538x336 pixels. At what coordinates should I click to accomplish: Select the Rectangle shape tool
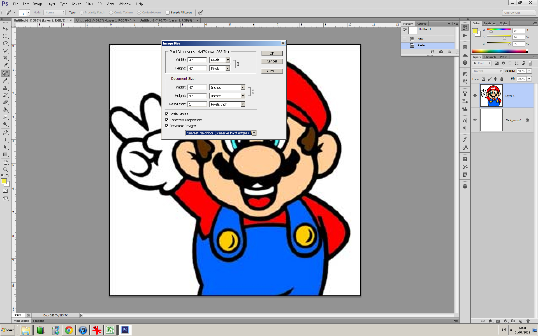[x=5, y=154]
